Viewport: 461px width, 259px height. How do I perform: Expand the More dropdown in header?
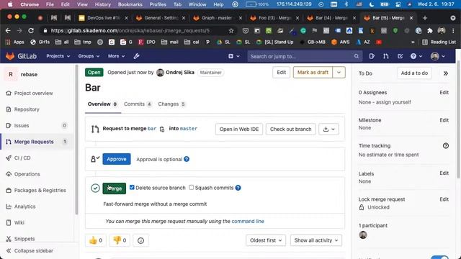coord(116,56)
